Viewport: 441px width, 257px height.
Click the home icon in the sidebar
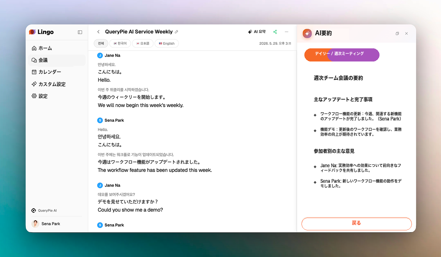click(34, 48)
